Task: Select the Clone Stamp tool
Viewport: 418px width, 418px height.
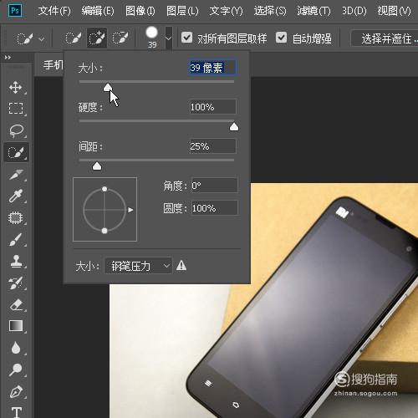Action: pos(16,261)
